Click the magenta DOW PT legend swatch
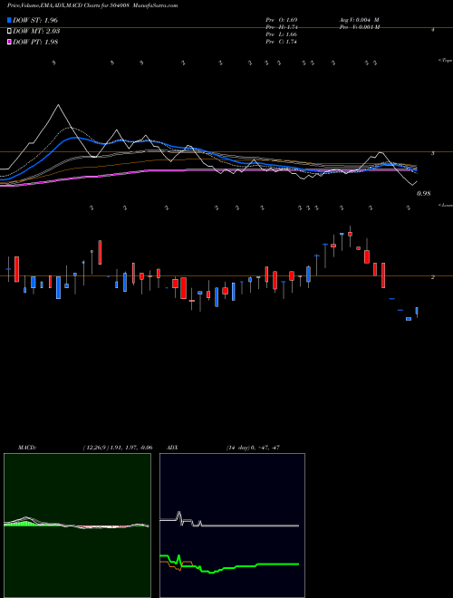Screen dimensions: 453x598 (x=9, y=43)
